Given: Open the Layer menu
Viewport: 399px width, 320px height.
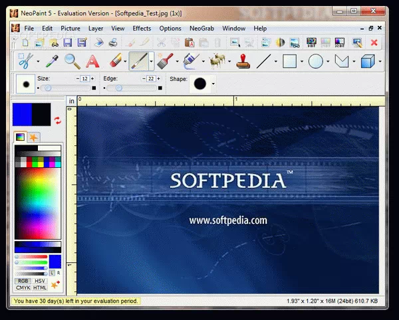Looking at the screenshot, I should [96, 29].
